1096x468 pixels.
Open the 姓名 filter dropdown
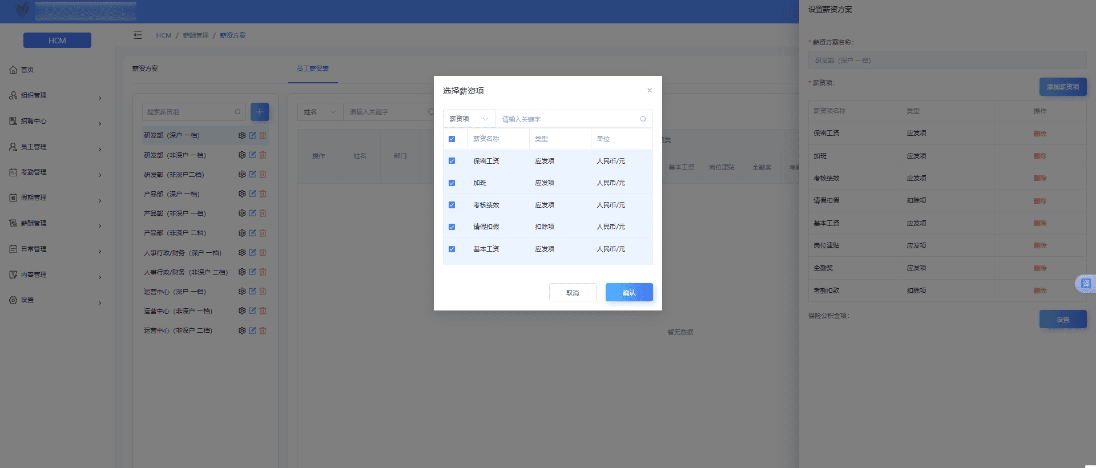coord(320,112)
